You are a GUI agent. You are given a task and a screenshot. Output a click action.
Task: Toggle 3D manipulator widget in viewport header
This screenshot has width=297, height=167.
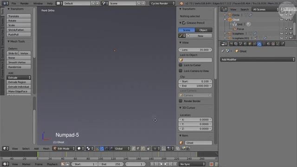point(97,148)
